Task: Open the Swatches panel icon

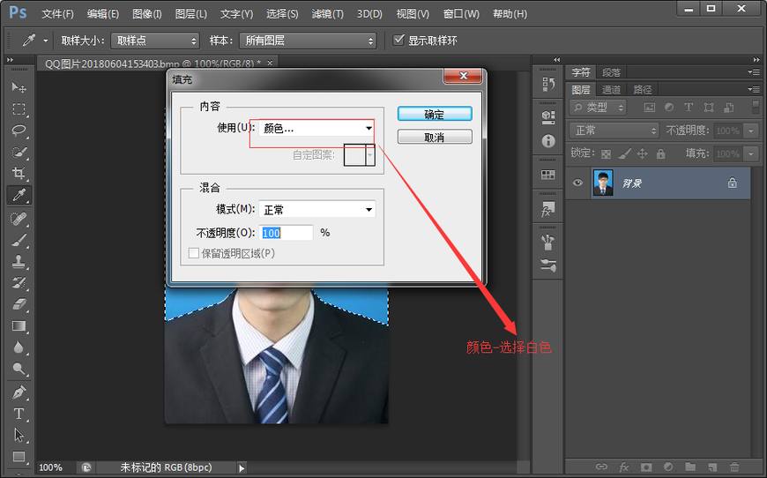Action: coord(548,175)
